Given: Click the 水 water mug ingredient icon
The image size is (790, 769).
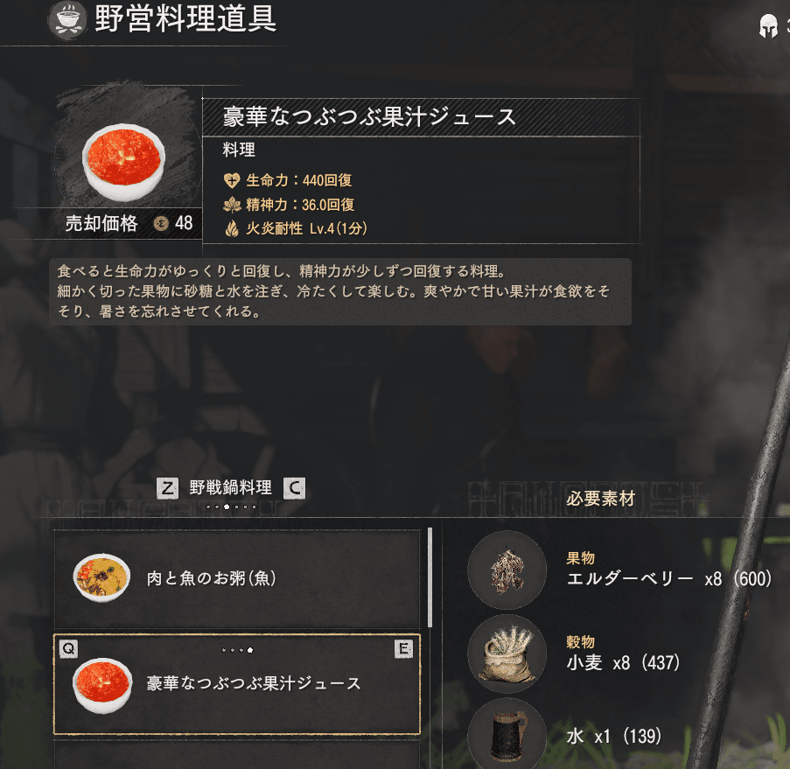Looking at the screenshot, I should (507, 736).
